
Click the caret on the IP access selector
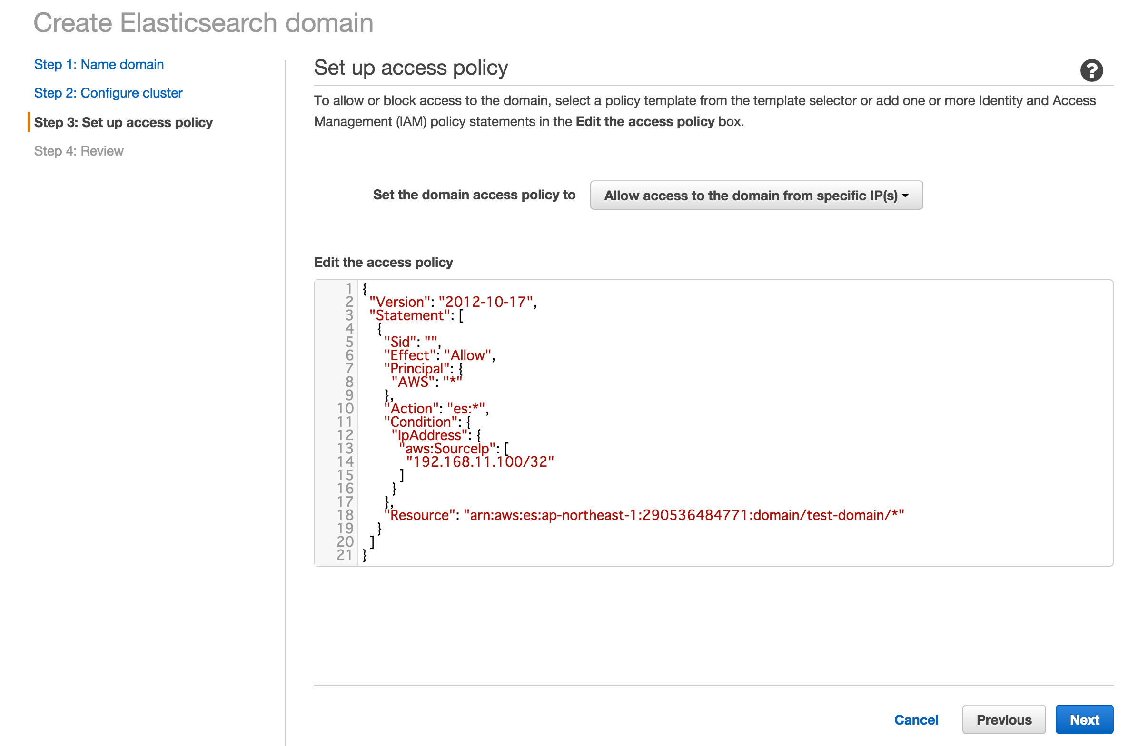(906, 196)
